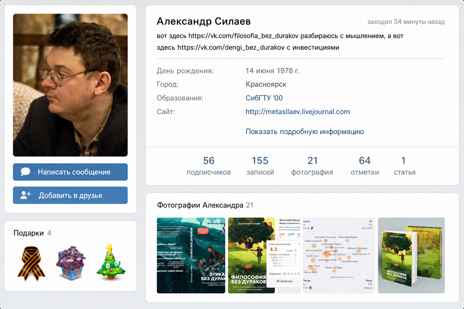
Task: Open the 21 фотография counter
Action: (312, 166)
